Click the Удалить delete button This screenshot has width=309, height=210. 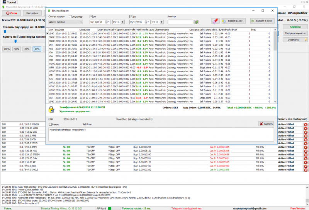click(266, 124)
